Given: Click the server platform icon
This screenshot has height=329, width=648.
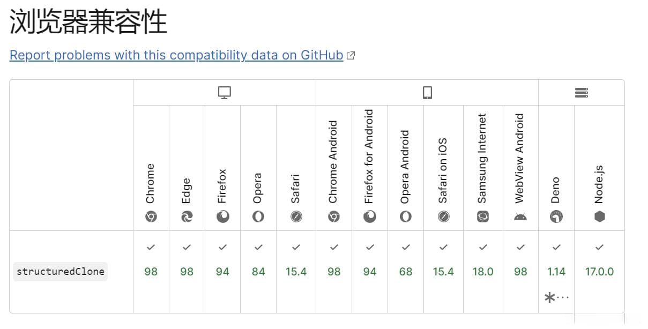Looking at the screenshot, I should 582,93.
